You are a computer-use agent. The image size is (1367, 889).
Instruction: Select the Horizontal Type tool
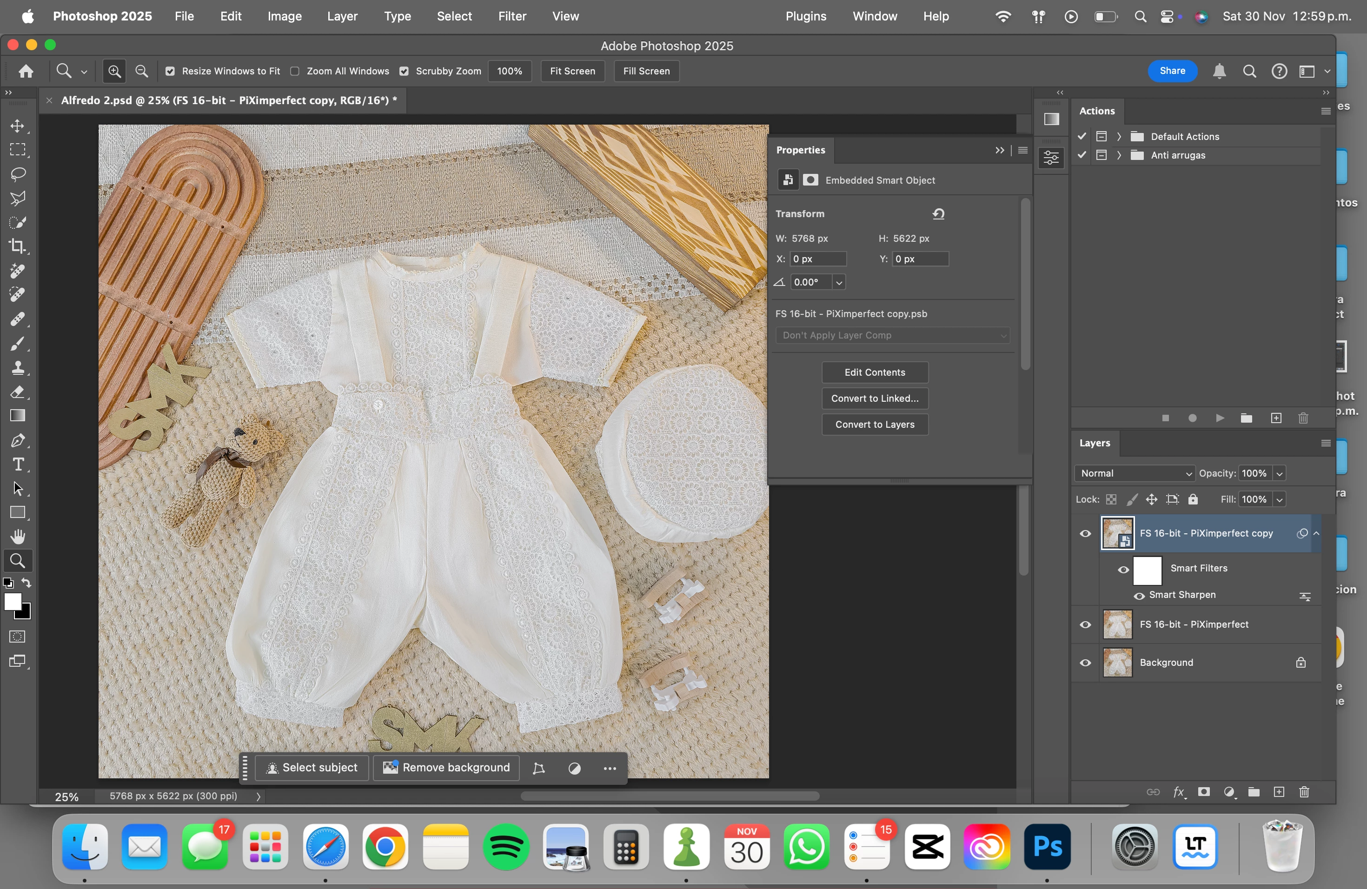[x=17, y=464]
